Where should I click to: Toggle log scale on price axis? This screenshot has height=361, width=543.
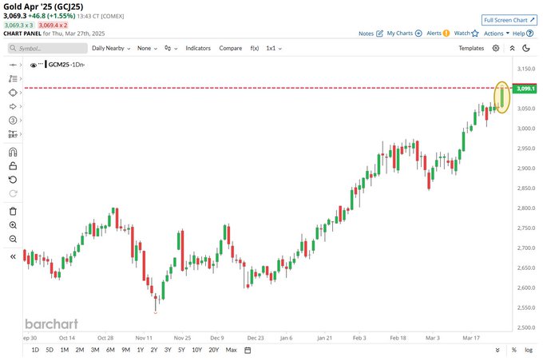point(529,350)
